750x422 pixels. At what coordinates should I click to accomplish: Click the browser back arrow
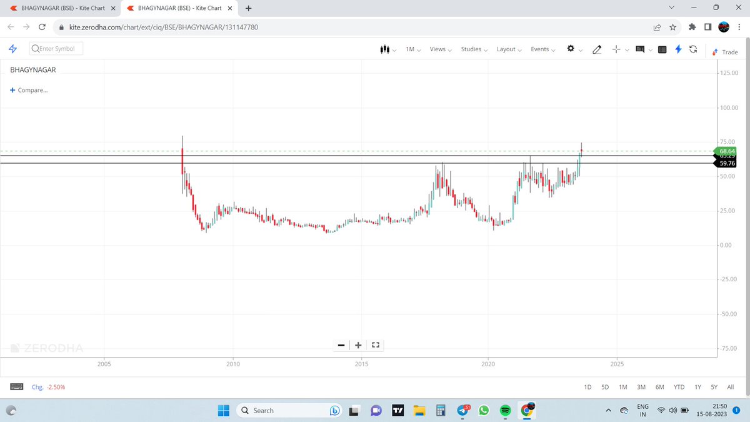[x=11, y=28]
